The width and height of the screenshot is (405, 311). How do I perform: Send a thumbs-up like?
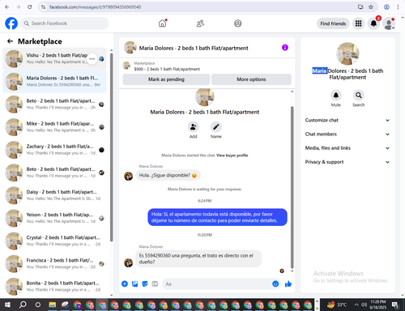(x=288, y=283)
